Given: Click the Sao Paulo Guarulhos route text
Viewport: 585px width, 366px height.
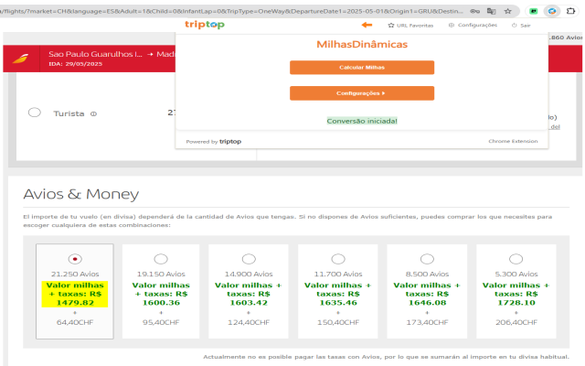Looking at the screenshot, I should click(95, 54).
